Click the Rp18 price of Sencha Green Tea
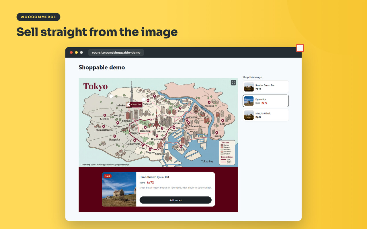Screen dimensions: 367x229 pyautogui.click(x=258, y=89)
